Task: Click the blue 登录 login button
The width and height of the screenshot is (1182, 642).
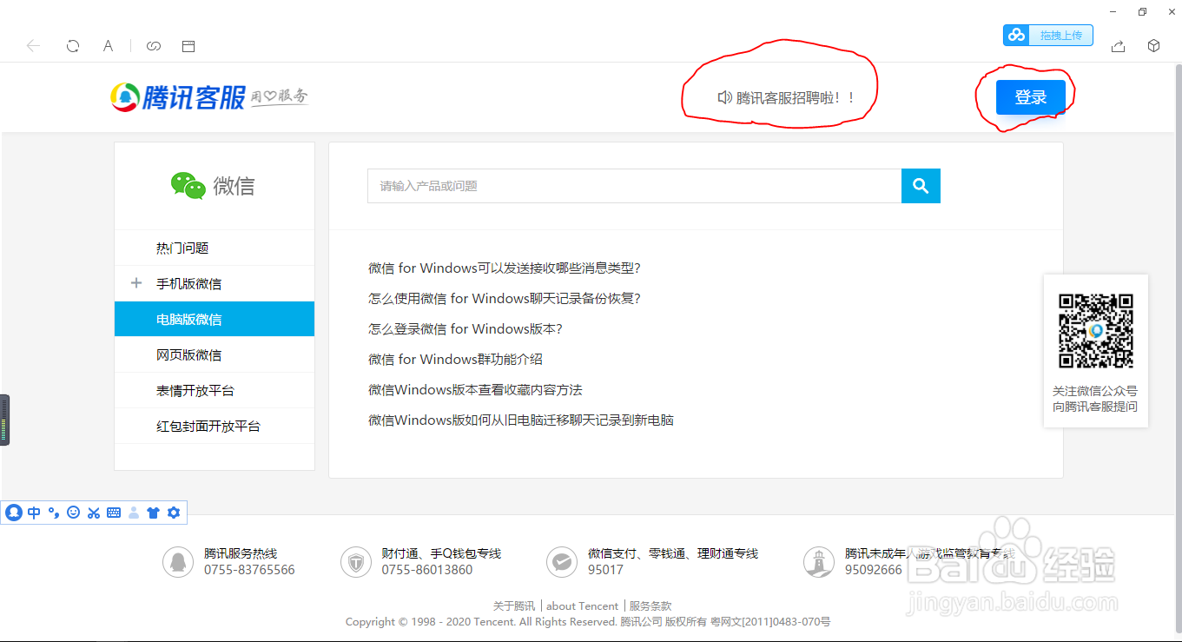Action: (1030, 97)
